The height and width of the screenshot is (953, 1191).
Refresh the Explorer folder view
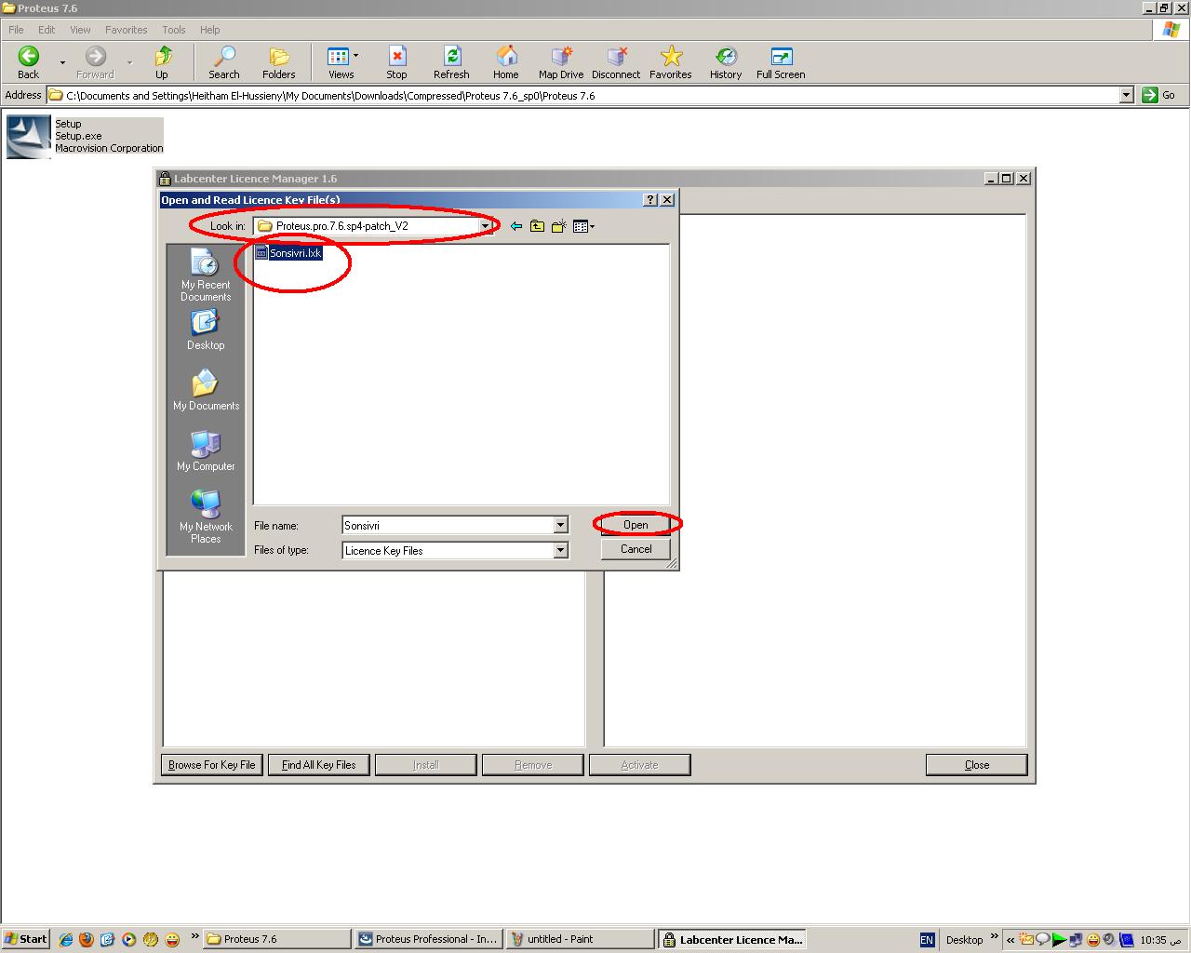451,62
